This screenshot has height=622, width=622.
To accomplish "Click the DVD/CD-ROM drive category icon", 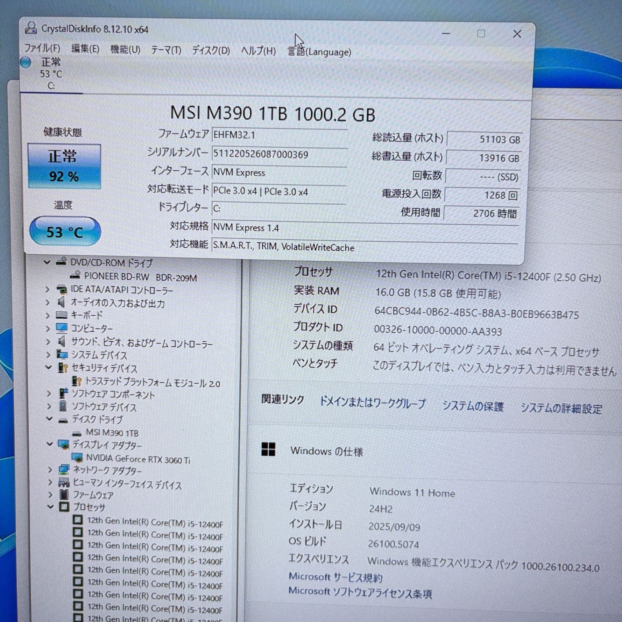I will [61, 262].
